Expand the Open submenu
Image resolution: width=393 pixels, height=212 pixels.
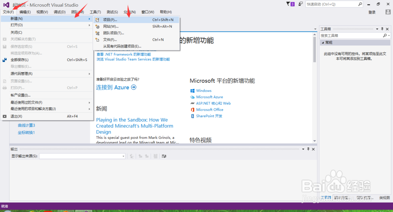47,25
